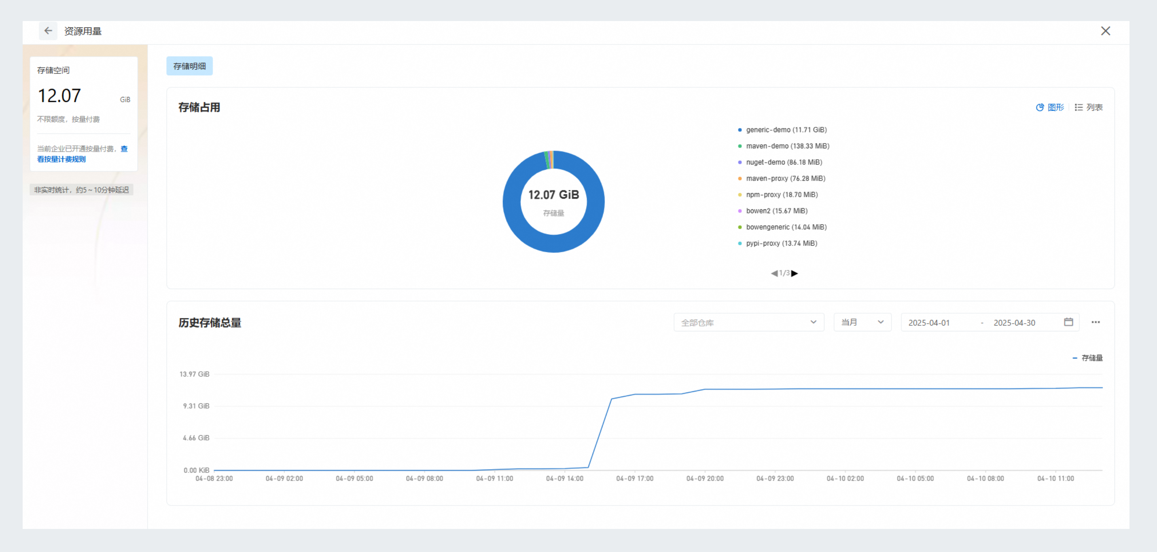Toggle nuget-demo legend entry

[x=784, y=162]
